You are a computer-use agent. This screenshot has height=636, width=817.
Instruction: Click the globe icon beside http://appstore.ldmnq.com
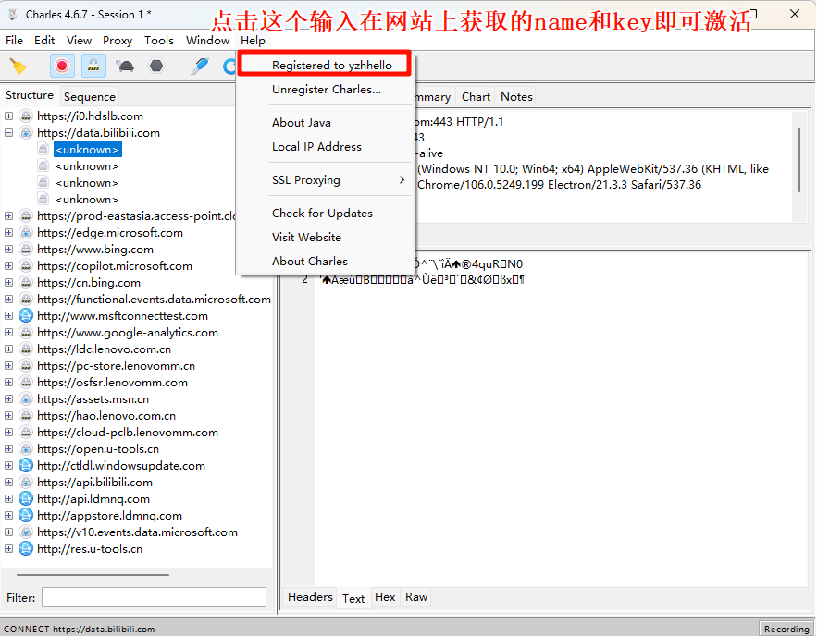(26, 516)
